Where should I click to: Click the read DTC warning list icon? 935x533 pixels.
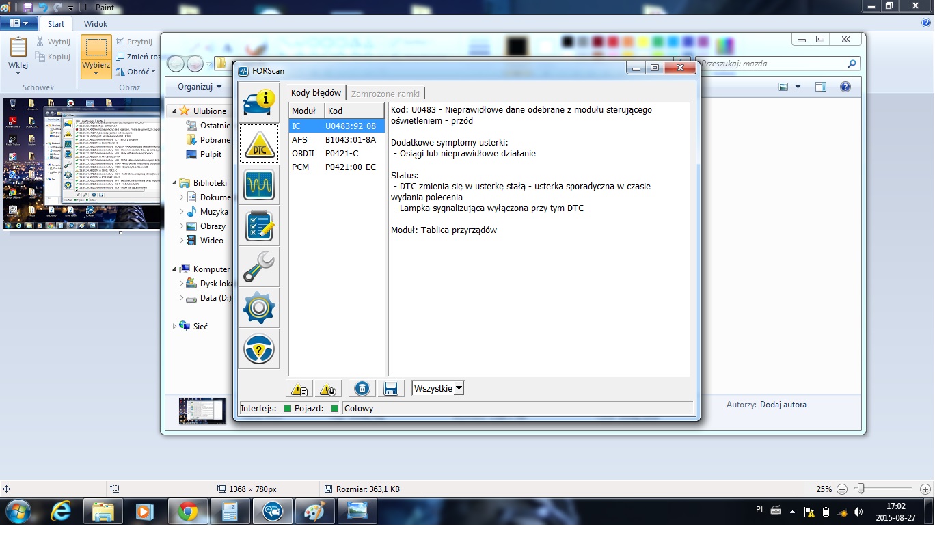[x=299, y=389]
